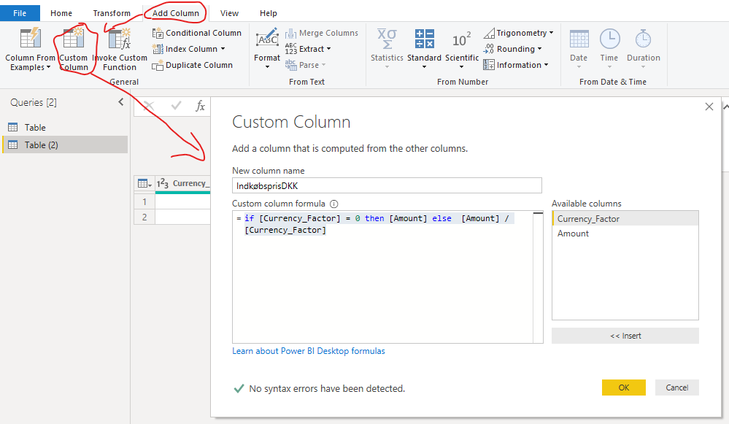729x424 pixels.
Task: Open Learn about Power BI Desktop formulas link
Action: [x=309, y=351]
